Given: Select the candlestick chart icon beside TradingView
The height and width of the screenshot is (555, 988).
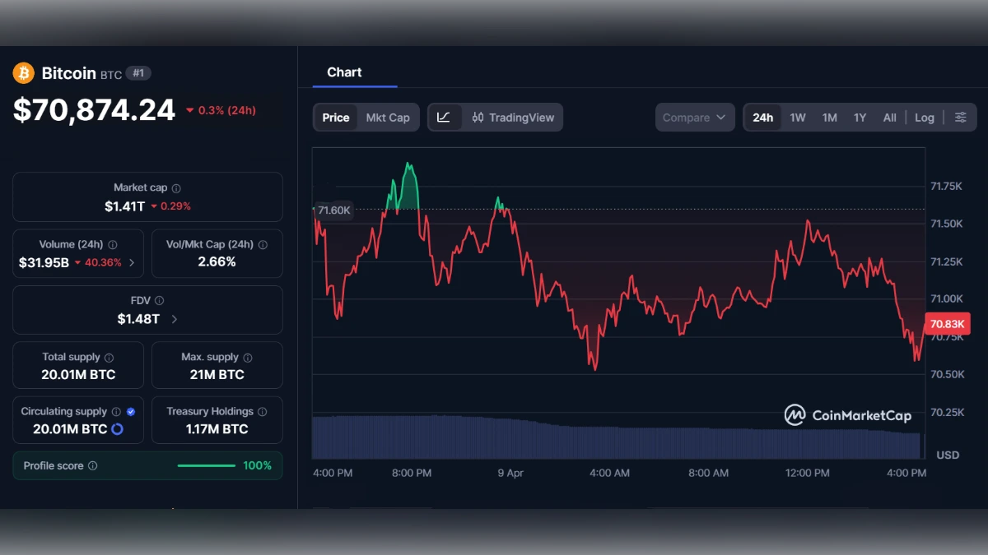Looking at the screenshot, I should (x=478, y=117).
